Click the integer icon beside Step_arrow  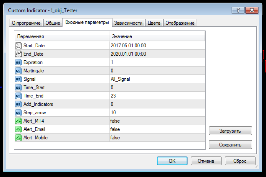point(18,113)
